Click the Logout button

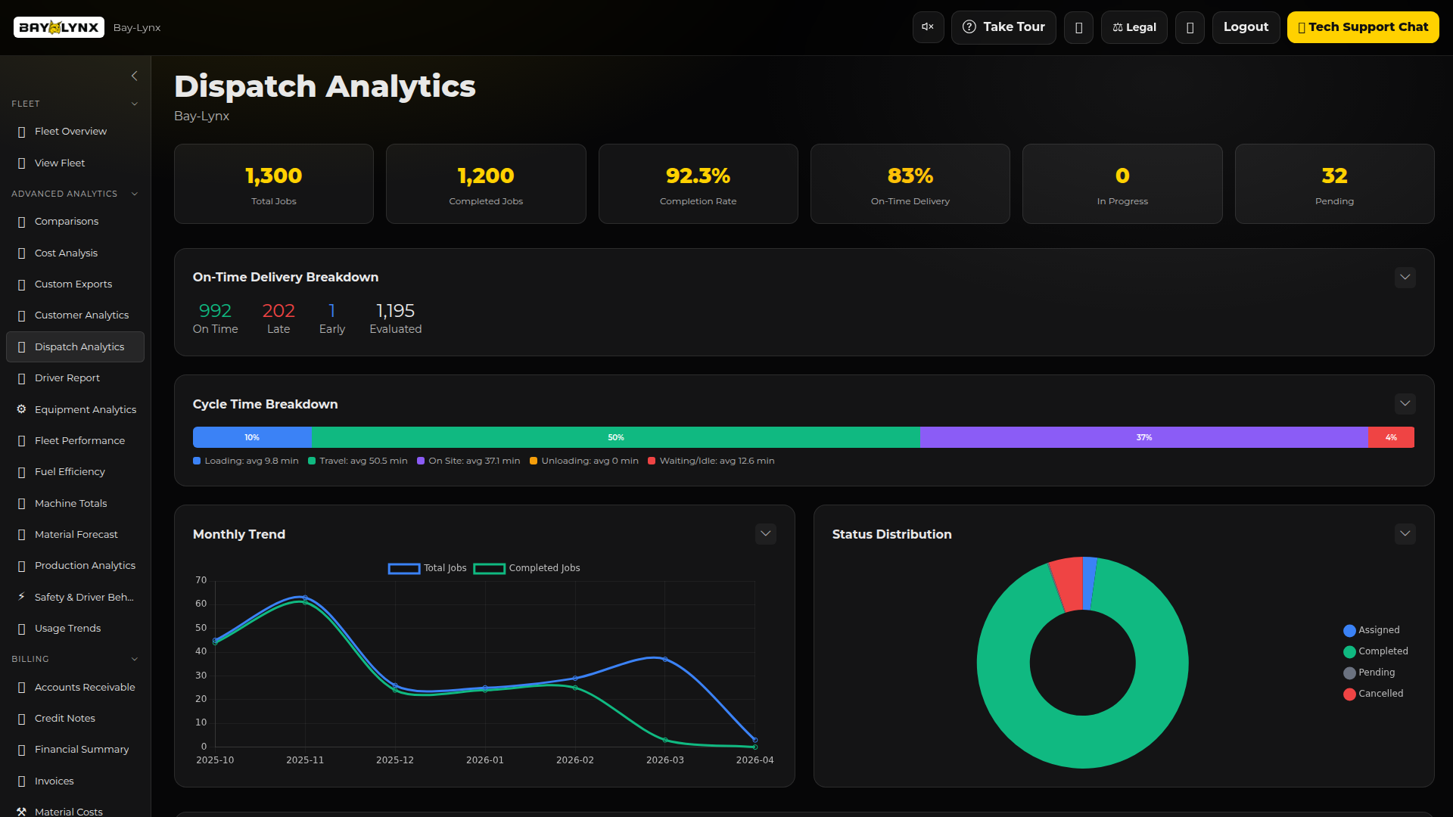pos(1246,26)
